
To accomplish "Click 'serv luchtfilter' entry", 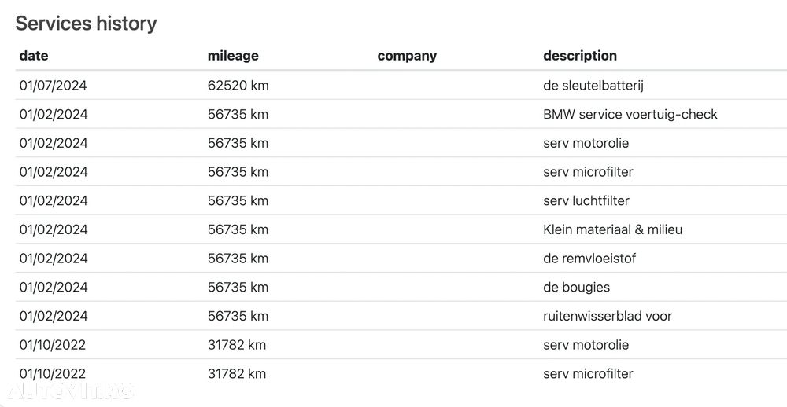I will tap(586, 201).
